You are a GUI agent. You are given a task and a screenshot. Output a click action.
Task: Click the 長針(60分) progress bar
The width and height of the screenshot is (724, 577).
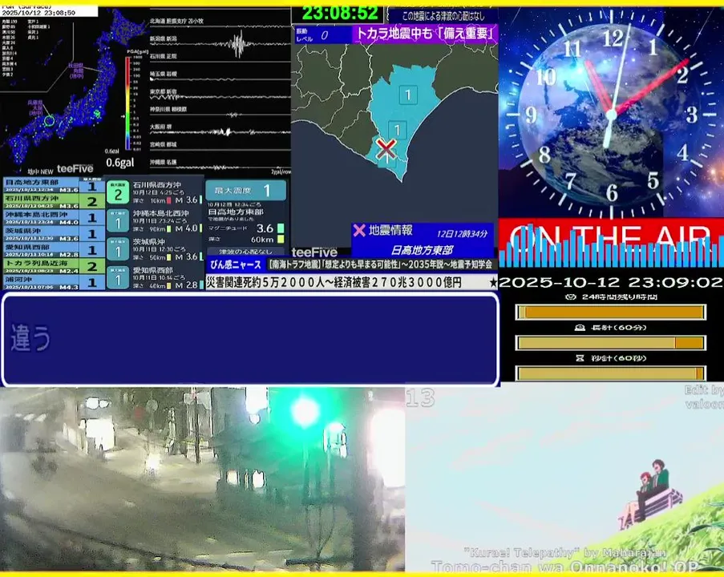[611, 342]
